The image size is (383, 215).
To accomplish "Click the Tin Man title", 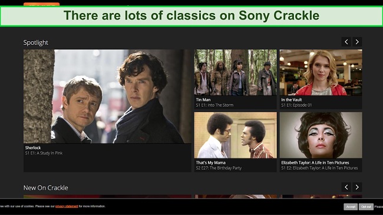I will [x=203, y=100].
